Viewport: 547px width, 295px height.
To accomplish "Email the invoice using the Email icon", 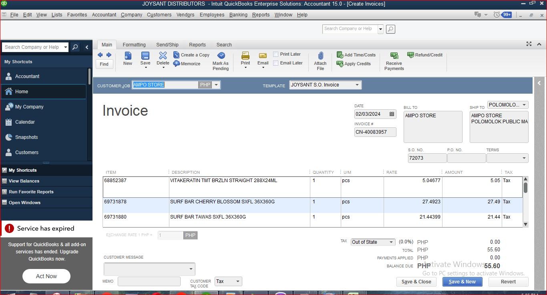I will pyautogui.click(x=263, y=58).
